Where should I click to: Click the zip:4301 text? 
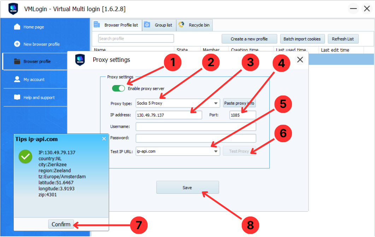point(48,195)
